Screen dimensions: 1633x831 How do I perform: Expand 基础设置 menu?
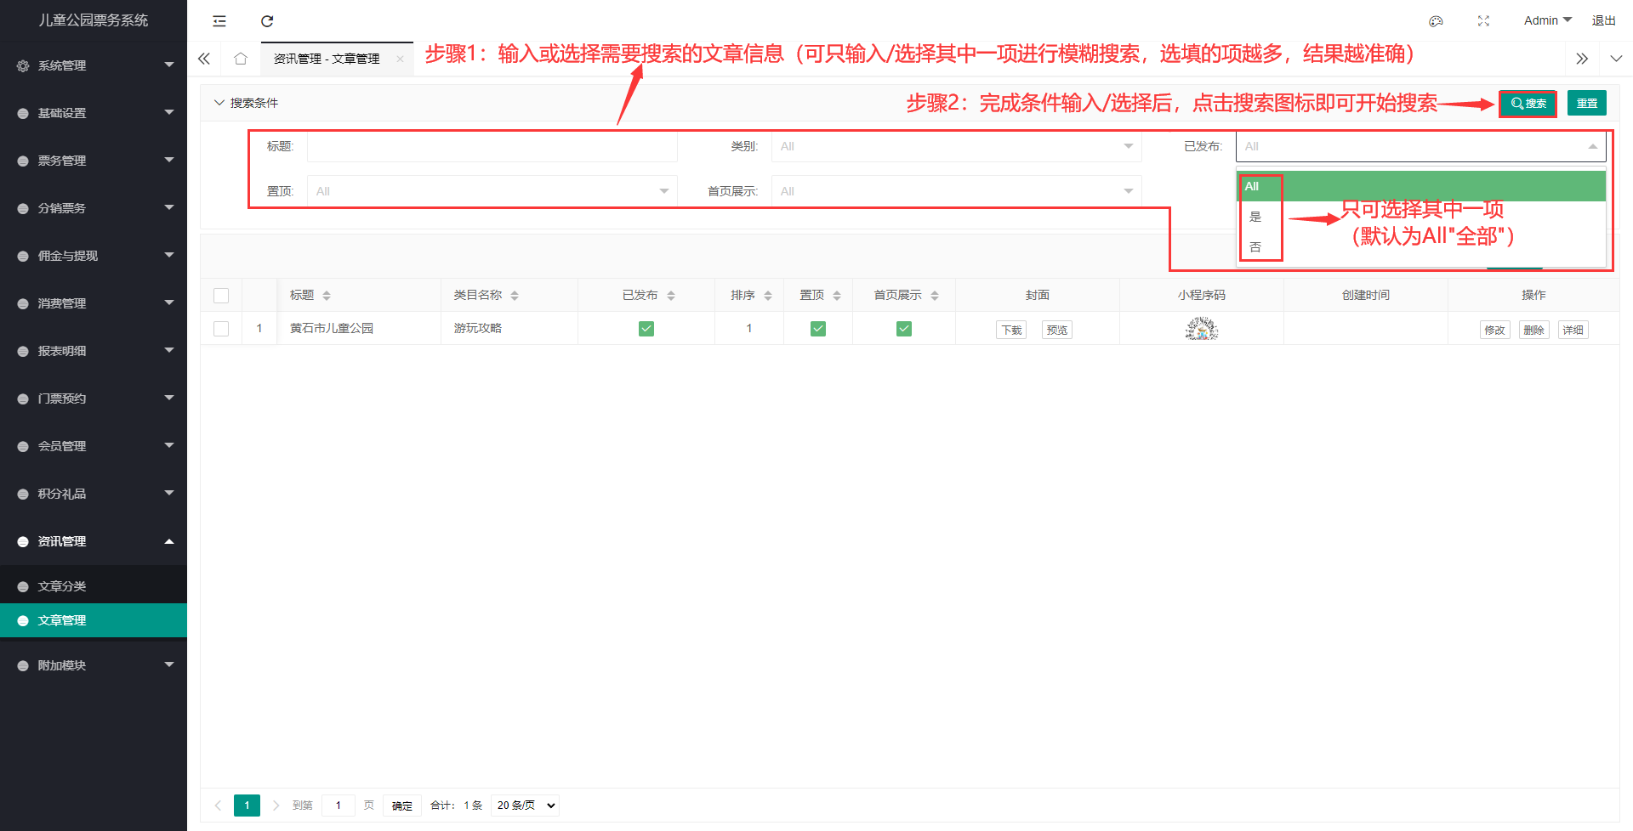pyautogui.click(x=94, y=113)
